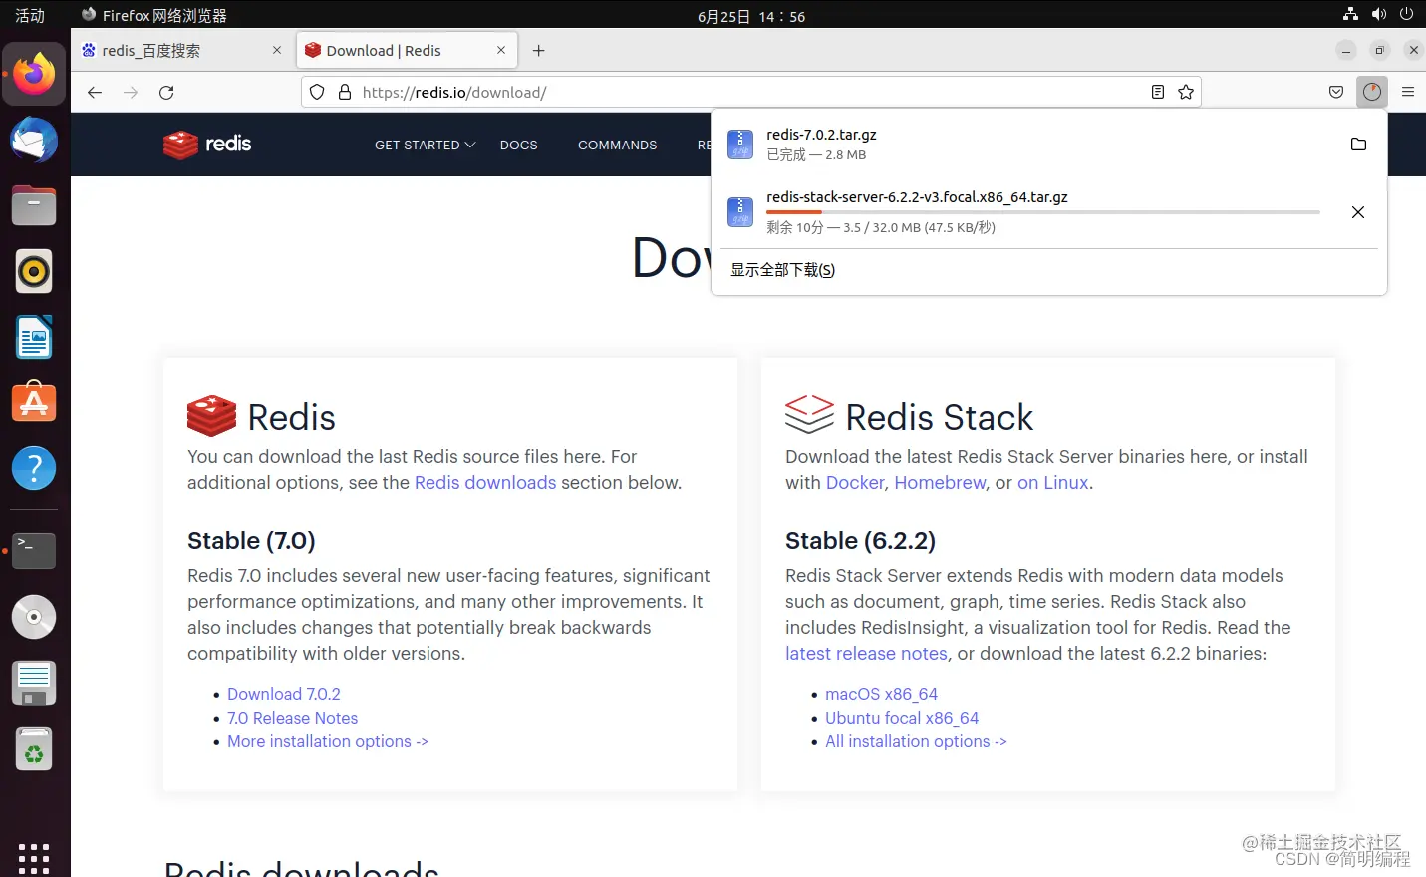Open the Homebrew install link
Viewport: 1426px width, 877px height.
(x=940, y=482)
